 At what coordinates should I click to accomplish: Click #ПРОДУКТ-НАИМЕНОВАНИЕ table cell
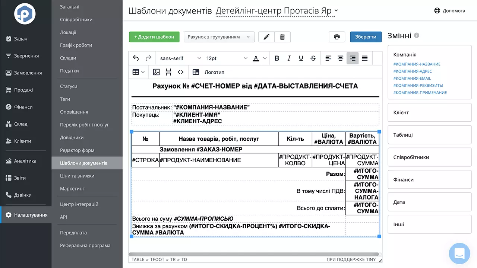click(219, 160)
